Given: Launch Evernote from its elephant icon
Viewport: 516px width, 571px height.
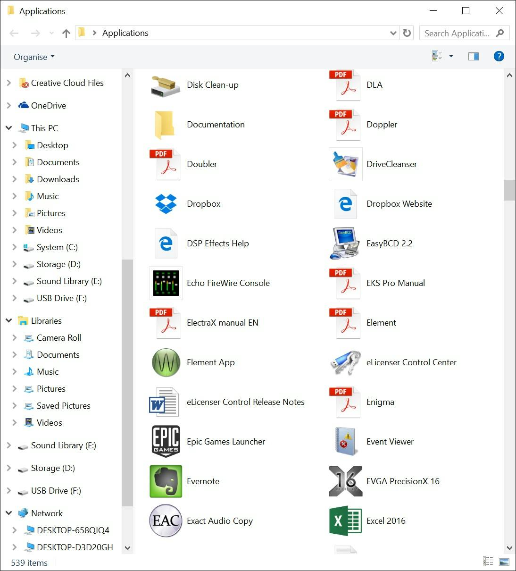Looking at the screenshot, I should tap(166, 481).
